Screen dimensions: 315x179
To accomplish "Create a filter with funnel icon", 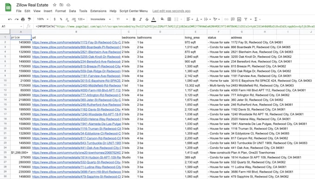I will (x=246, y=19).
